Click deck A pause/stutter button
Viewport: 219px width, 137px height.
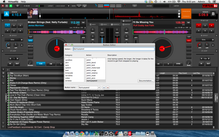(x=51, y=64)
